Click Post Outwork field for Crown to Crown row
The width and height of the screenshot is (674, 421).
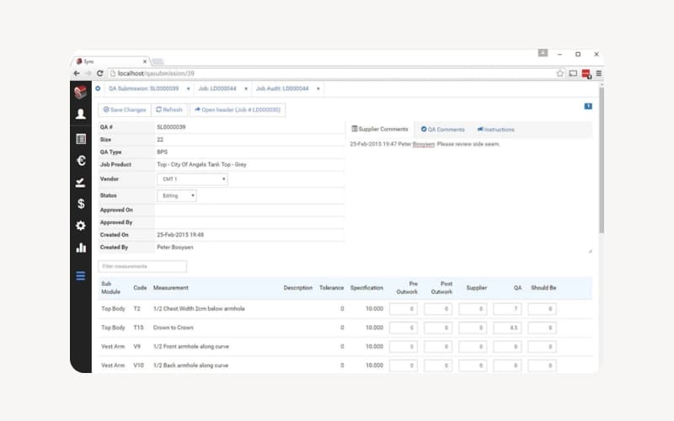coord(438,328)
